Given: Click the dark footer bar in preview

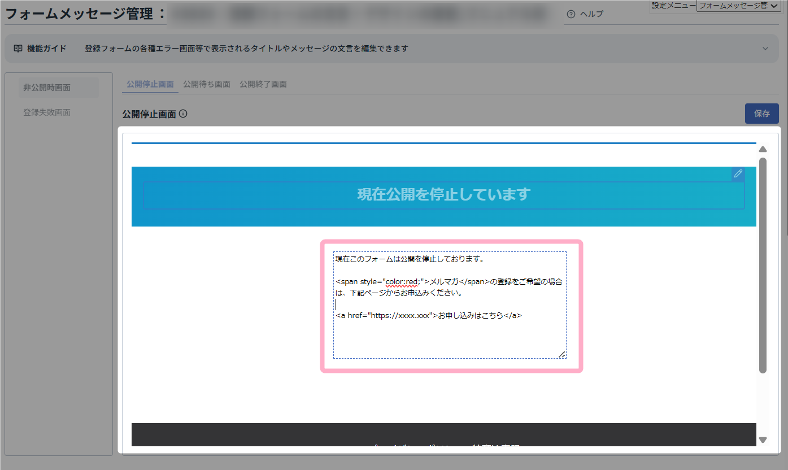Looking at the screenshot, I should point(443,434).
